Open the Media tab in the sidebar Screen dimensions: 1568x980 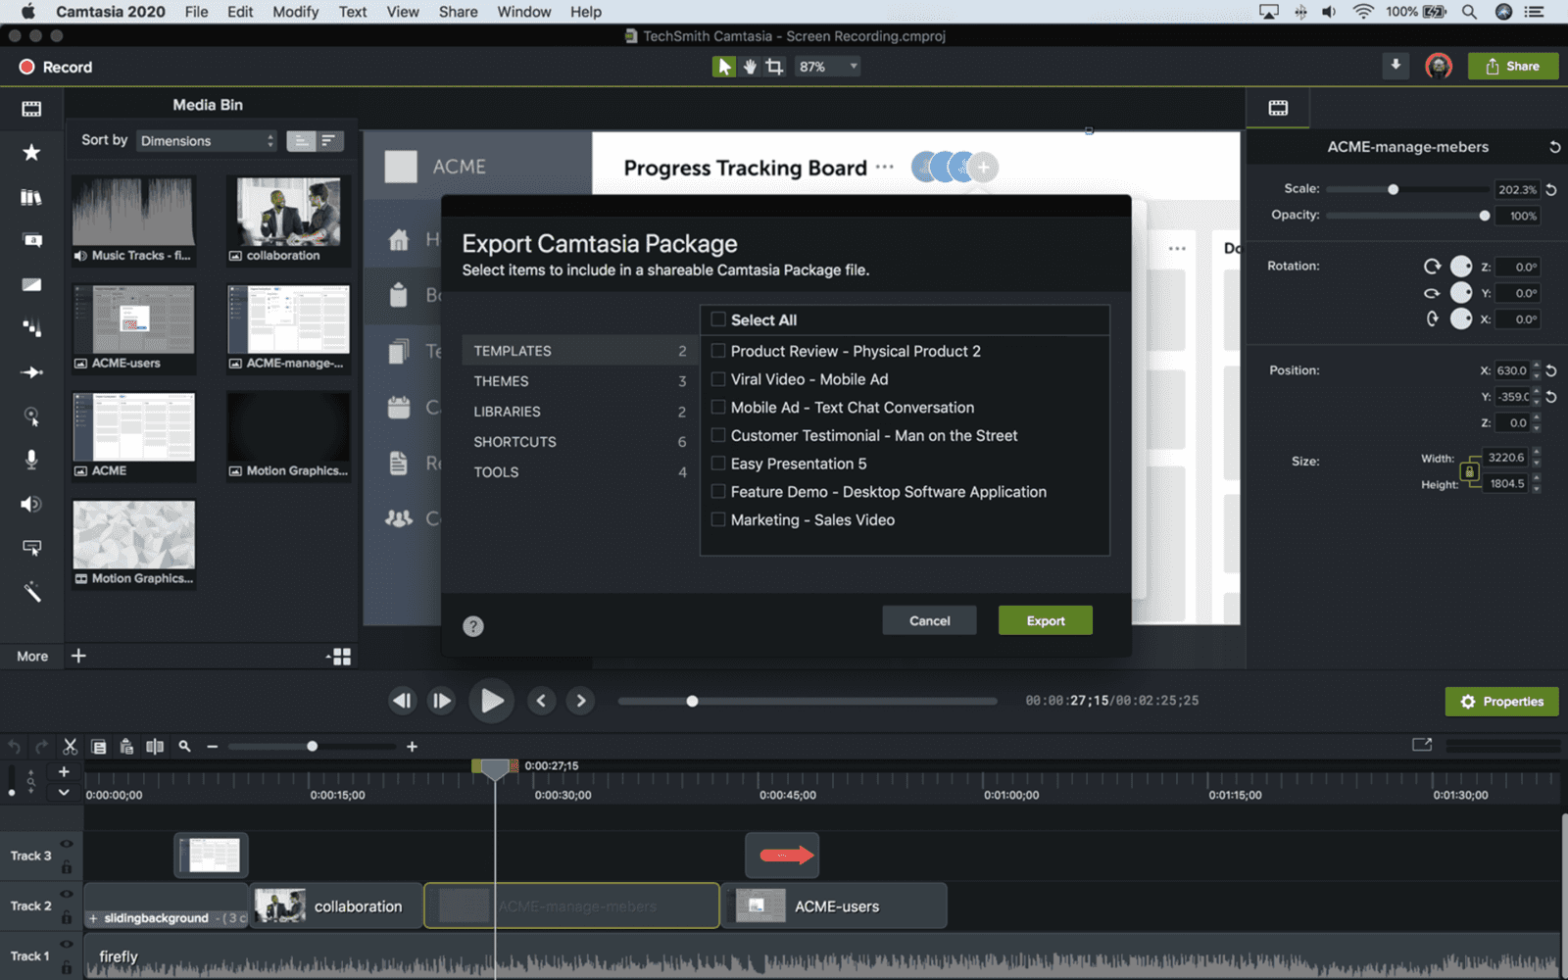pyautogui.click(x=31, y=109)
